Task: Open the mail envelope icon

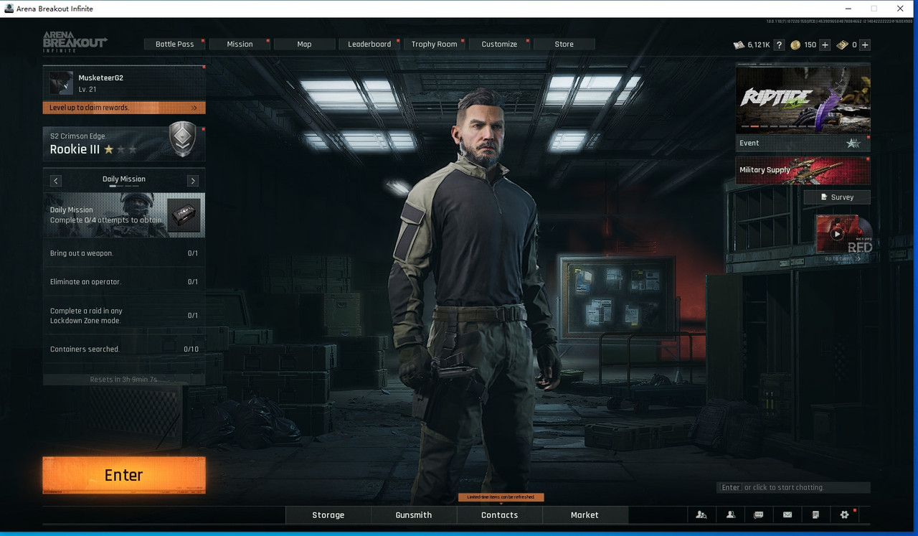Action: tap(787, 514)
